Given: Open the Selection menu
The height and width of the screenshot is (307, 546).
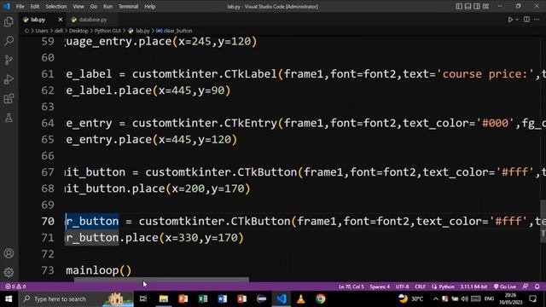Looking at the screenshot, I should point(55,6).
